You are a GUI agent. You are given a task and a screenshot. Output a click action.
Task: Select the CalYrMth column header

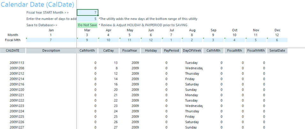[214, 50]
